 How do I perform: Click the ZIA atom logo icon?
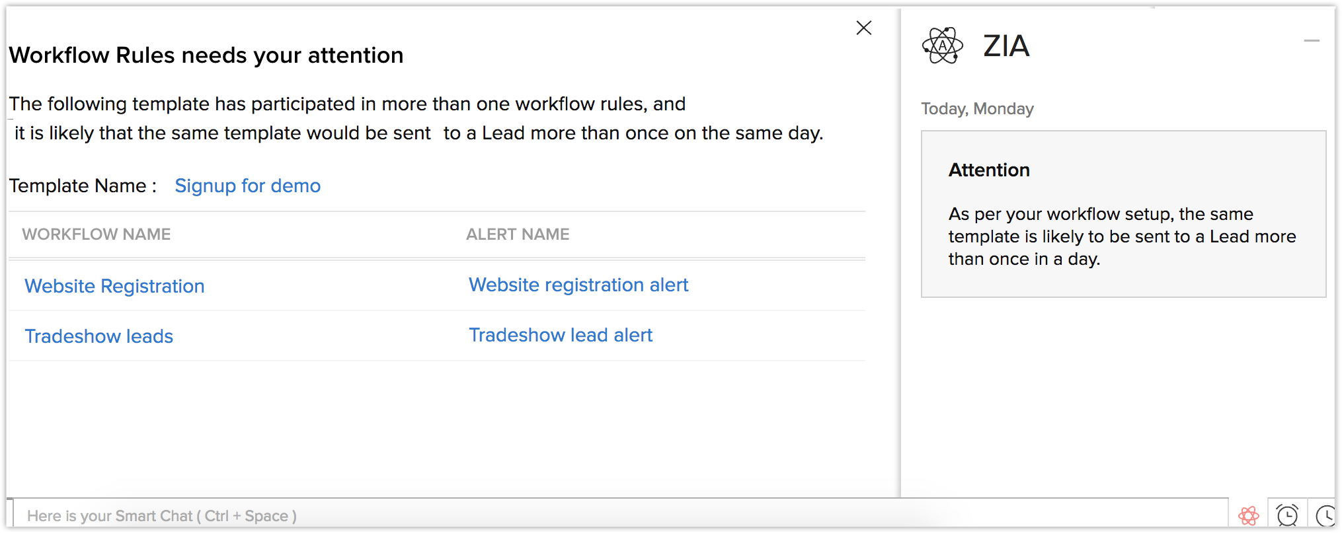(x=942, y=46)
